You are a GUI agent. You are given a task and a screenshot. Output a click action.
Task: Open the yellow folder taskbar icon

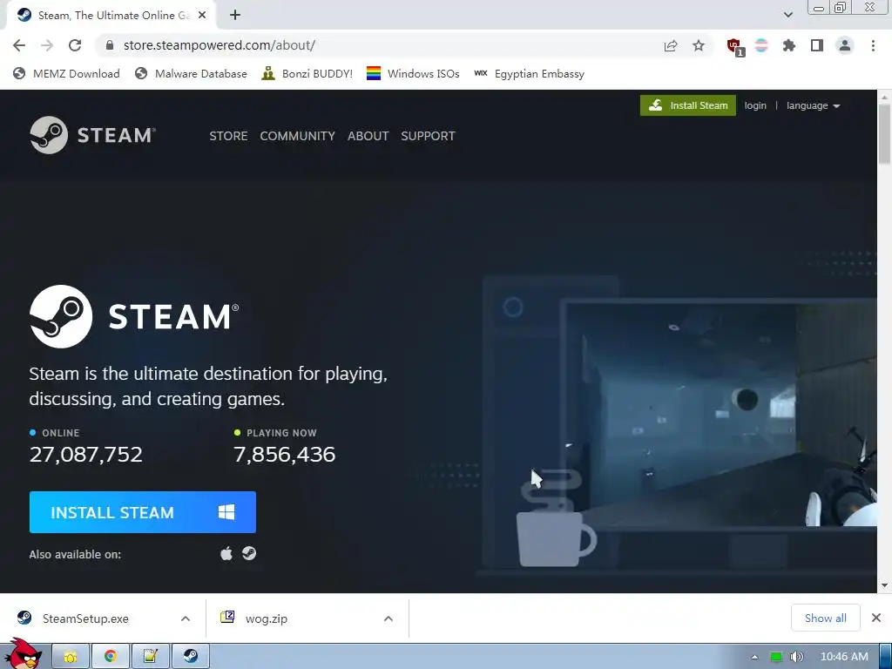71,657
